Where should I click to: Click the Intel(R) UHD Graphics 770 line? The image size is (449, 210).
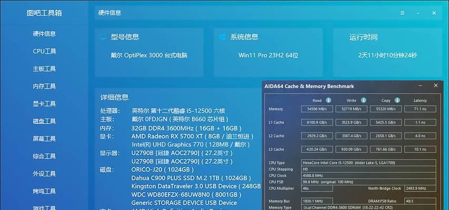pos(191,145)
